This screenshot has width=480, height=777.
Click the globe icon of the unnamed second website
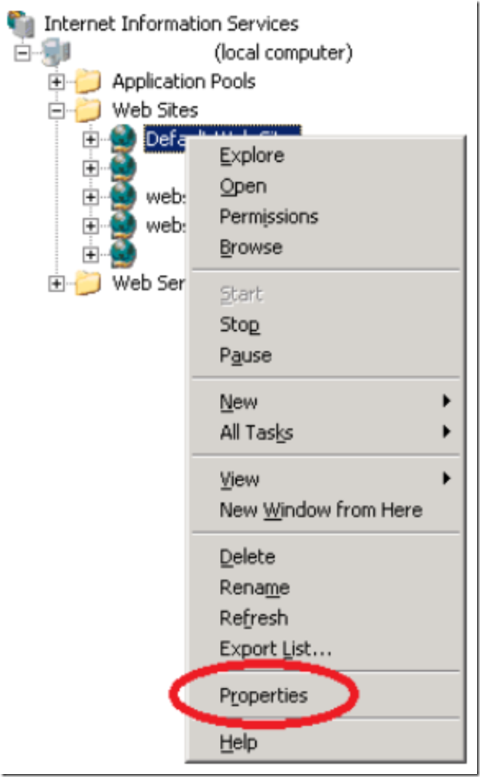tap(123, 168)
